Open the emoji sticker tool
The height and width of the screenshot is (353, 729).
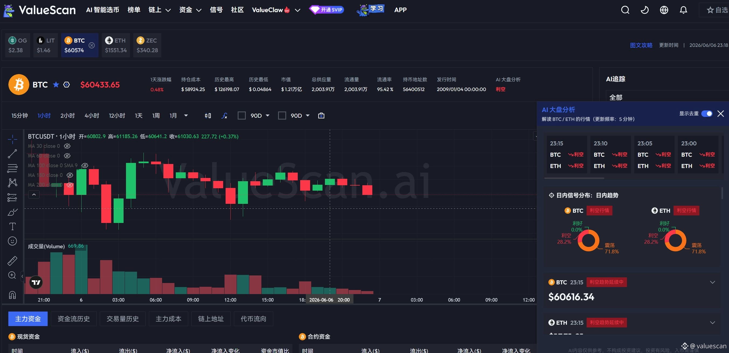[12, 241]
